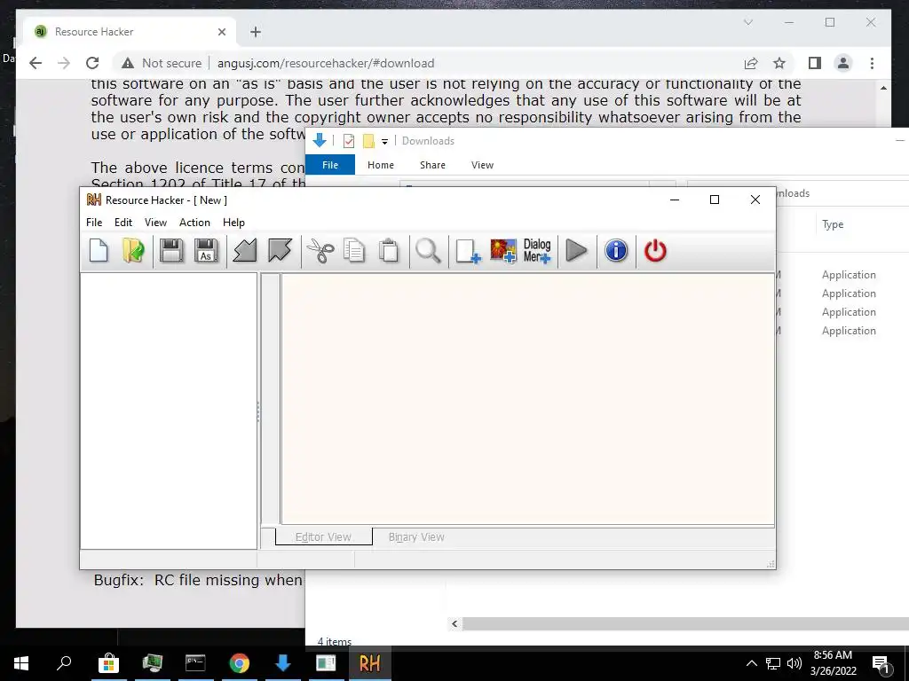Search with the magnifying glass toolbar icon
909x681 pixels.
coord(429,251)
